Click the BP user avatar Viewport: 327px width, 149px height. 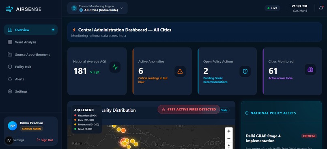[x=12, y=126]
